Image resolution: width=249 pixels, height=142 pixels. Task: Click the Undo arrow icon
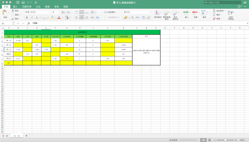point(28,2)
